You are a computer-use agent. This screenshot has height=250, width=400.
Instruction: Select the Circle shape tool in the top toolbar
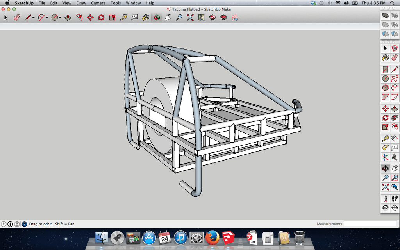(x=55, y=18)
